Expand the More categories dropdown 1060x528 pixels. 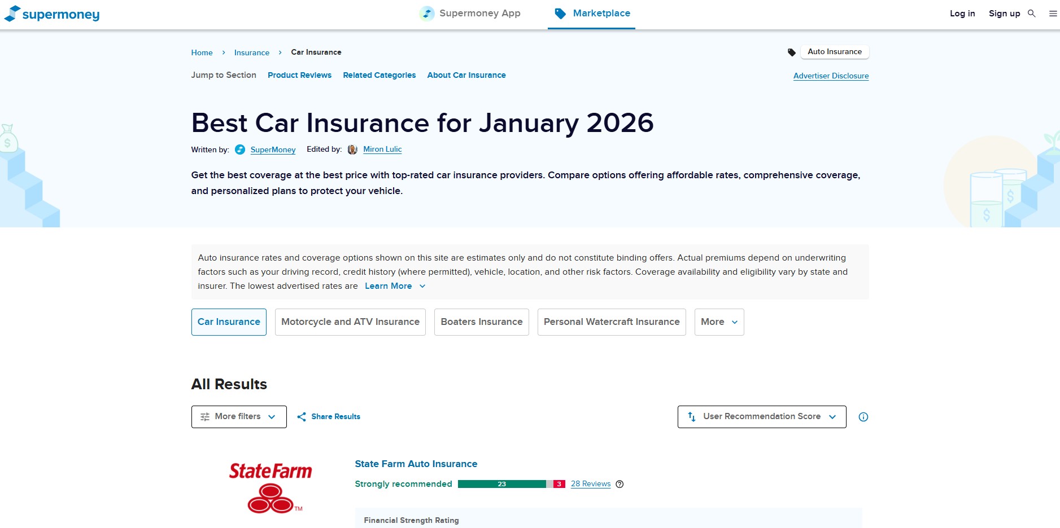pyautogui.click(x=719, y=322)
